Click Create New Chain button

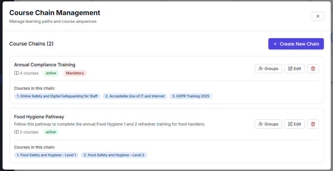[296, 44]
